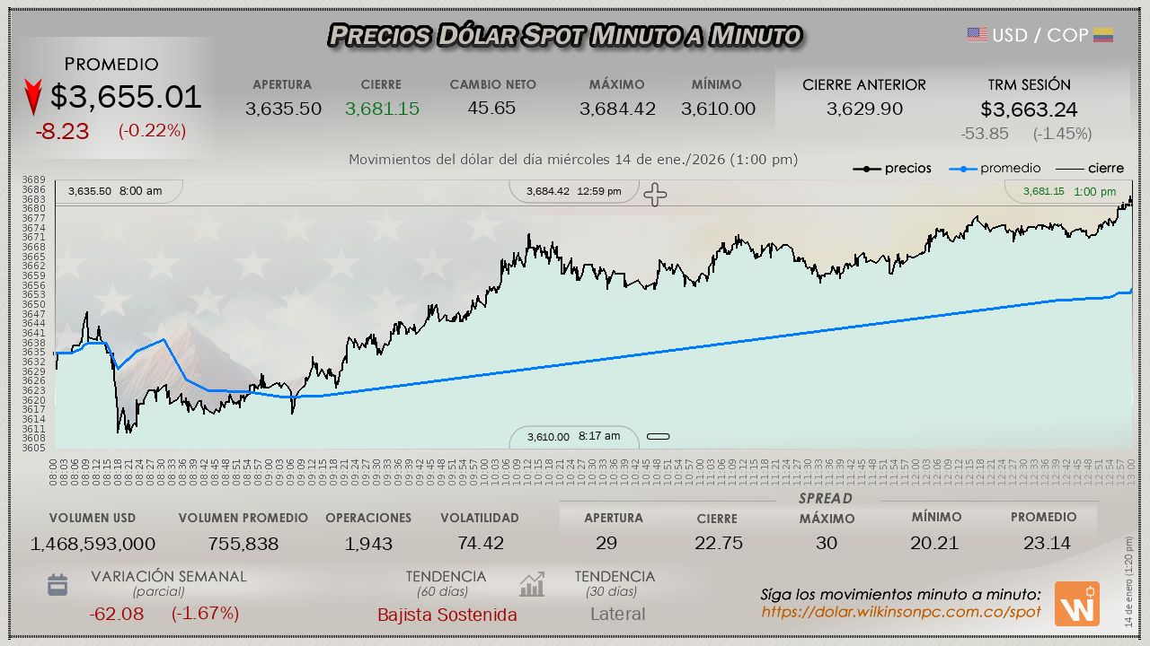Click the calendar icon near Variación Semanal
This screenshot has width=1150, height=646.
pyautogui.click(x=57, y=585)
